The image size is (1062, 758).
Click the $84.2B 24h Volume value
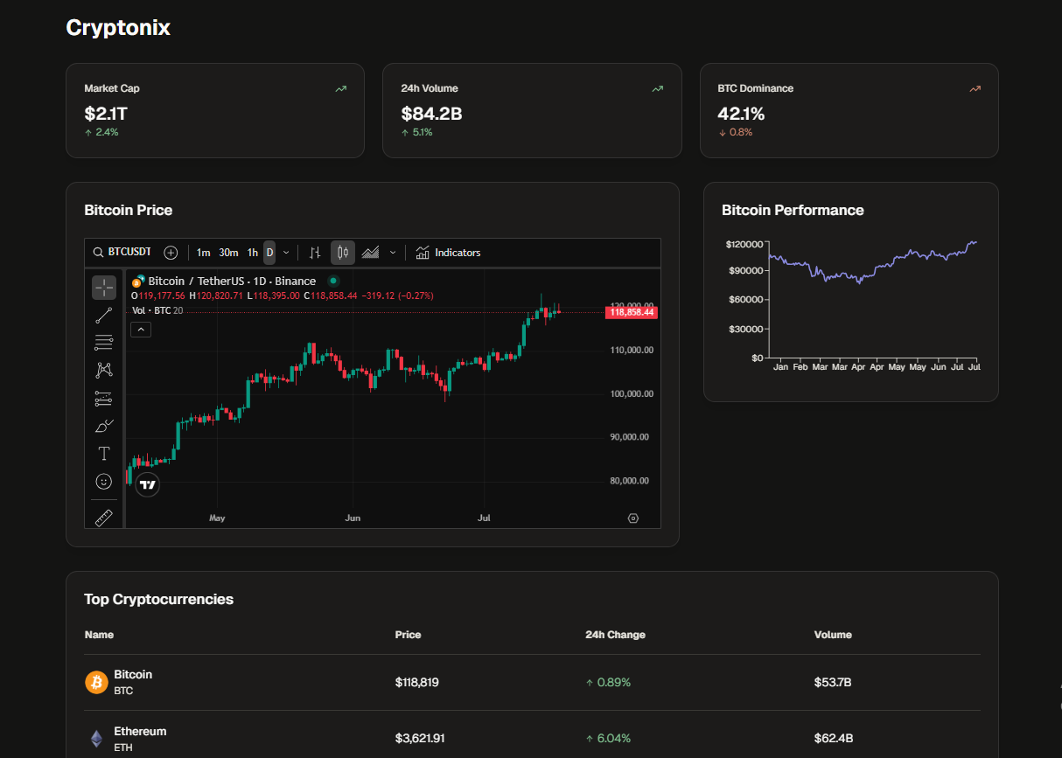tap(431, 114)
